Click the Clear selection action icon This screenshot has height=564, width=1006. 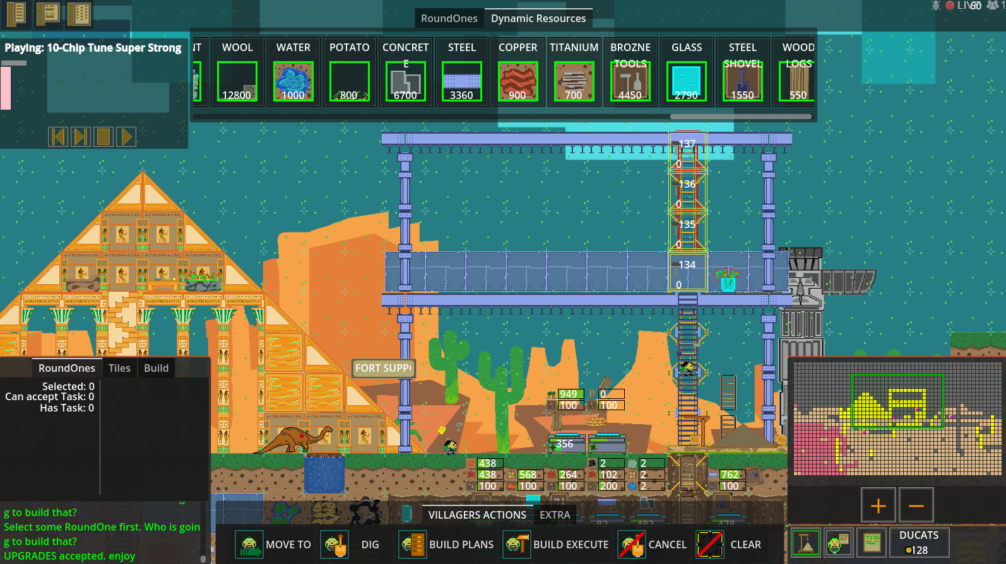tap(710, 544)
